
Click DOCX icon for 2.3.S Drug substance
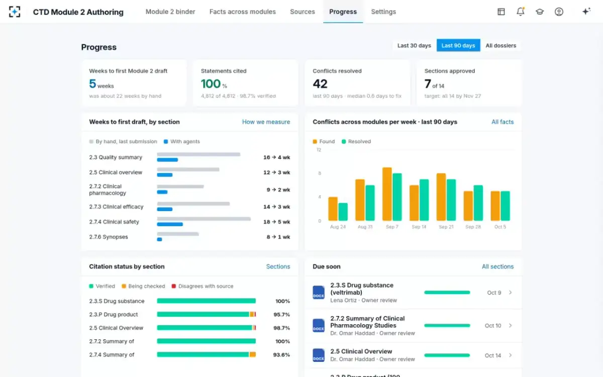(x=319, y=293)
